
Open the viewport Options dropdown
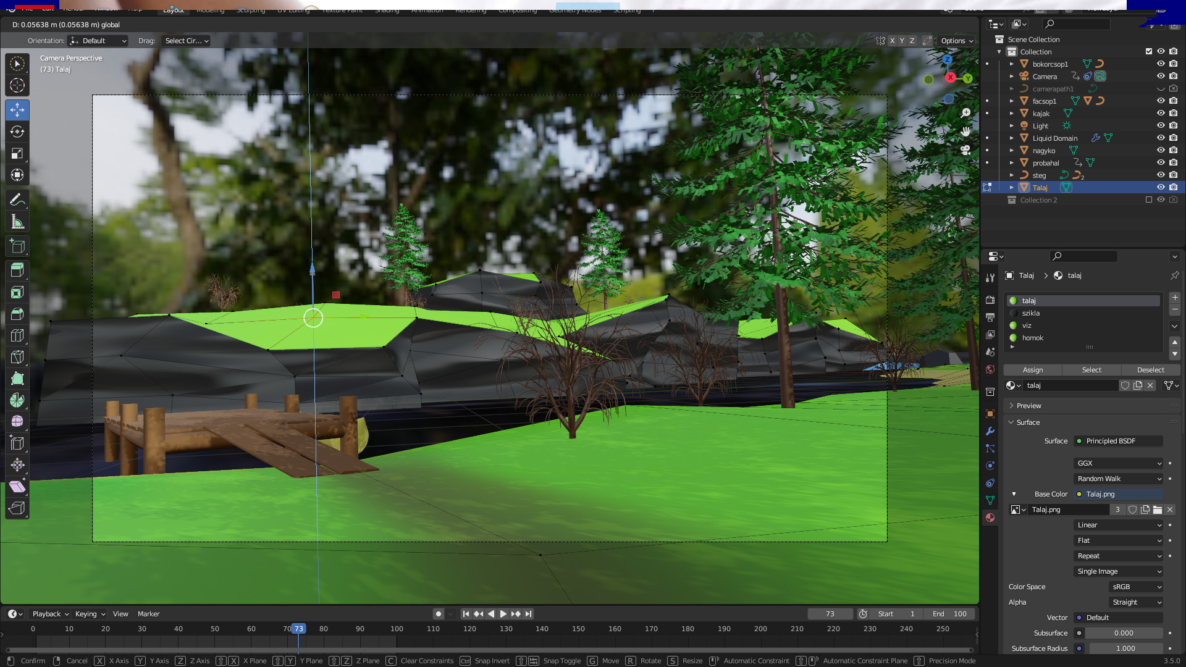(x=957, y=41)
